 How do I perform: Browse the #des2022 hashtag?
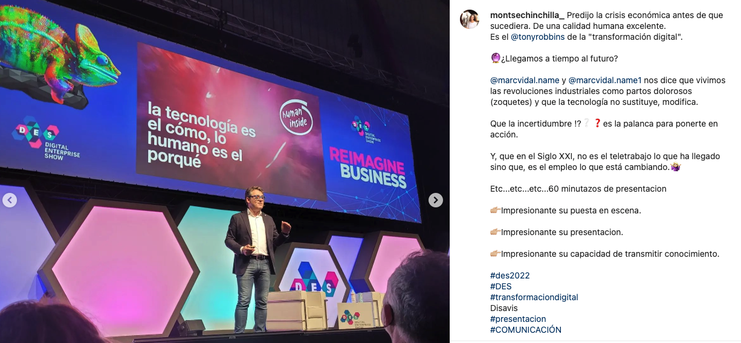pyautogui.click(x=510, y=275)
